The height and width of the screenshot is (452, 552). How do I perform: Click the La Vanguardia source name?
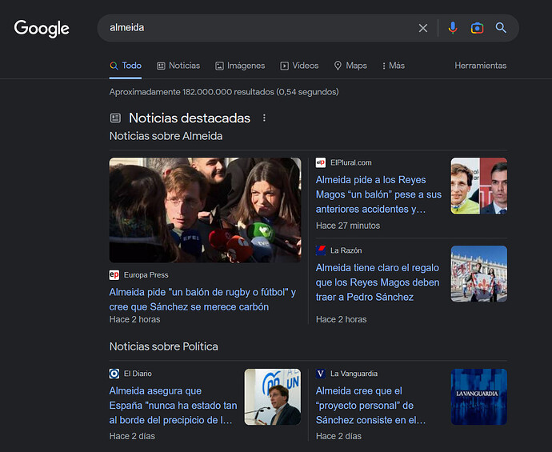[354, 374]
